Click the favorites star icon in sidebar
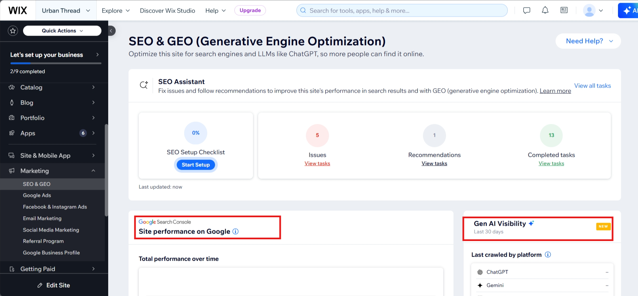 [13, 31]
